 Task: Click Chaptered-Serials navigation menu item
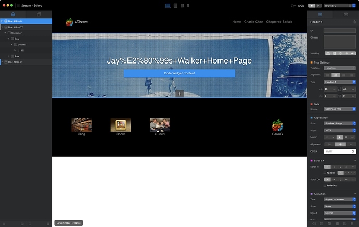[282, 22]
